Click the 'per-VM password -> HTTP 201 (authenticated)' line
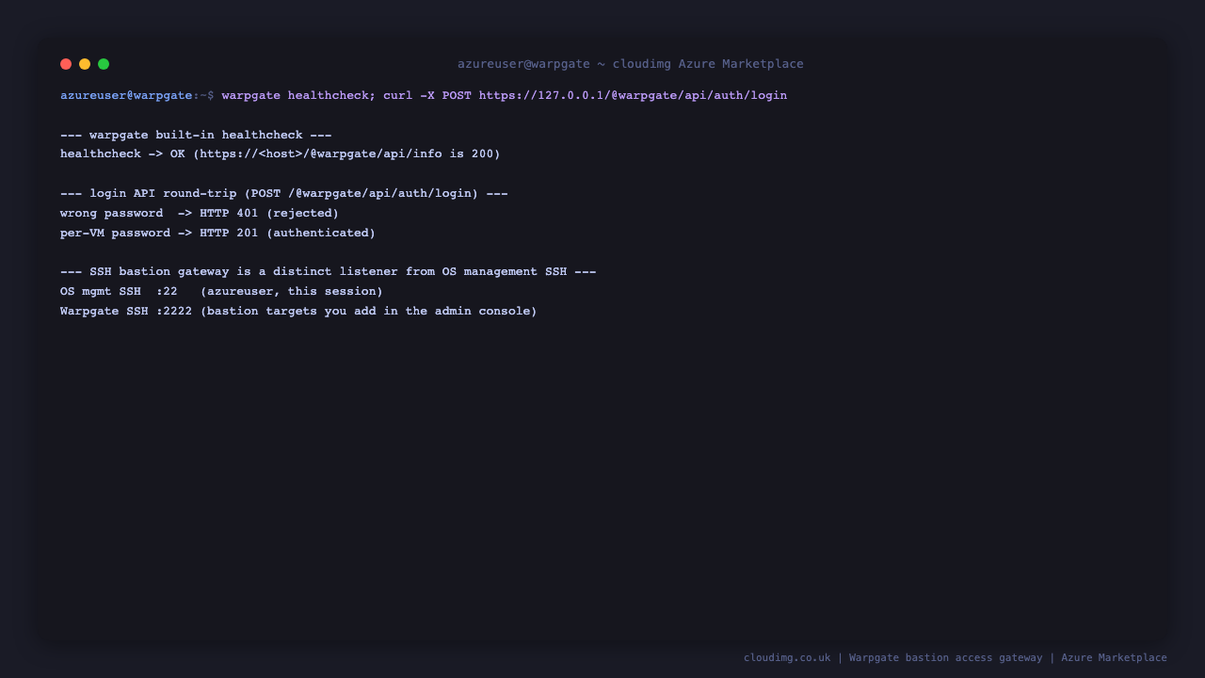This screenshot has height=678, width=1205. point(217,233)
